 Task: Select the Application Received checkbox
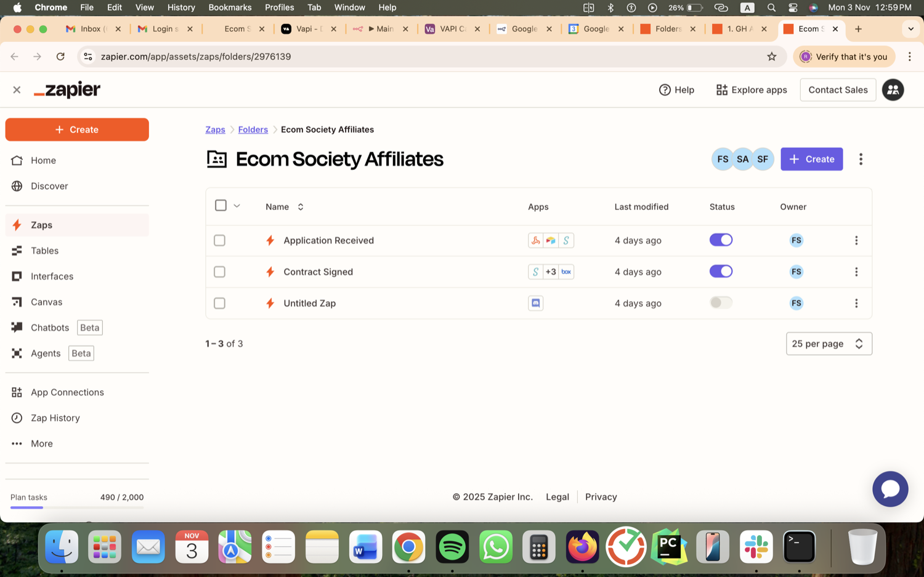219,241
